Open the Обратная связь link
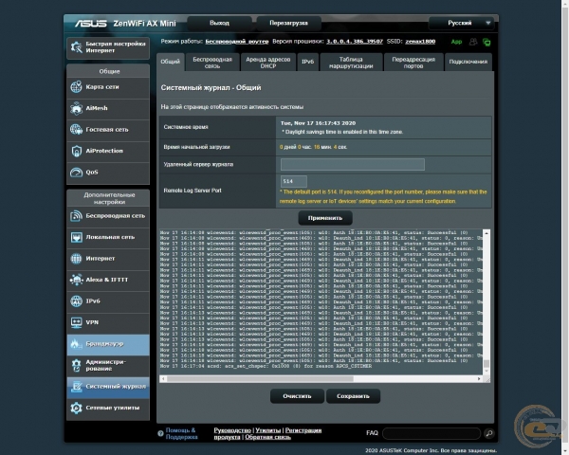Image resolution: width=569 pixels, height=455 pixels. click(x=267, y=437)
